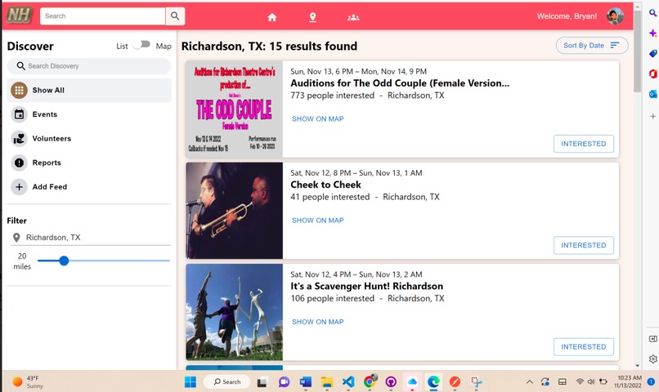Viewport: 659px width, 392px height.
Task: Click INTERESTED on Scavenger Hunt Richardson
Action: tap(583, 346)
